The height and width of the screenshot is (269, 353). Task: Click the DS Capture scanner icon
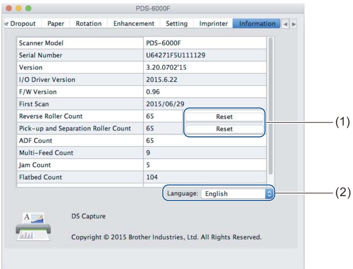tap(33, 226)
